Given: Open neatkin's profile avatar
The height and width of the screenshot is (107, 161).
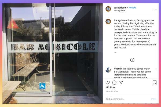Looking at the screenshot, I should (x=108, y=70).
